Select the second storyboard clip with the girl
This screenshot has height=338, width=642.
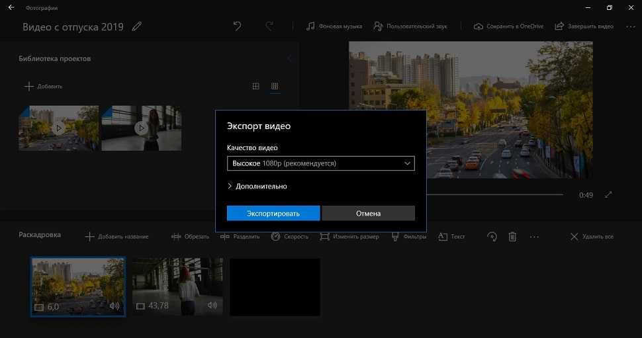pyautogui.click(x=177, y=286)
